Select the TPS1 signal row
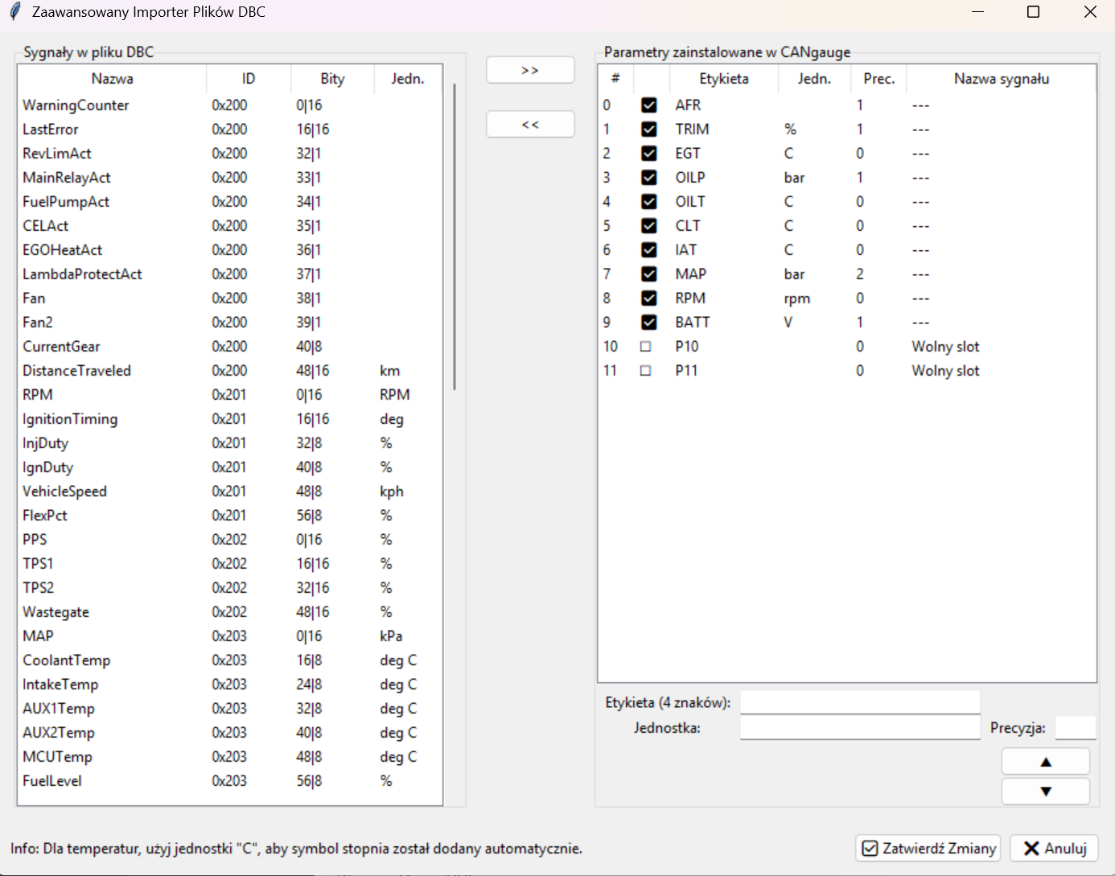The image size is (1115, 876). tap(230, 564)
